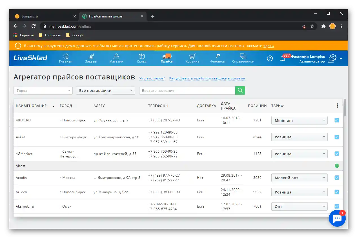Uncheck the checkbox in the 4BUK.RU row
This screenshot has width=357, height=238.
[337, 120]
